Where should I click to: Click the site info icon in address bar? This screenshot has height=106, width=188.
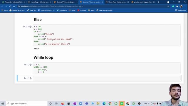[x=19, y=6]
